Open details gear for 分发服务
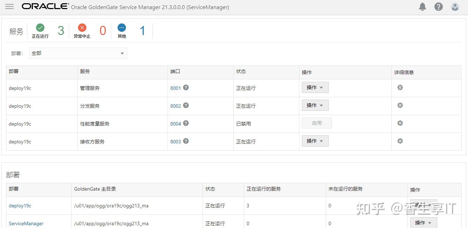The width and height of the screenshot is (468, 228). coord(400,106)
